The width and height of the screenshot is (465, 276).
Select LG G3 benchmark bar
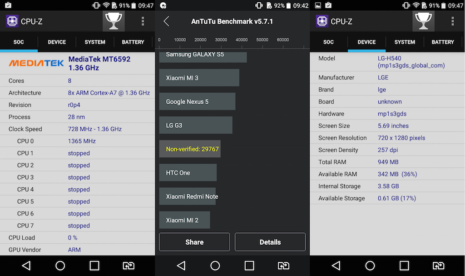click(x=196, y=125)
